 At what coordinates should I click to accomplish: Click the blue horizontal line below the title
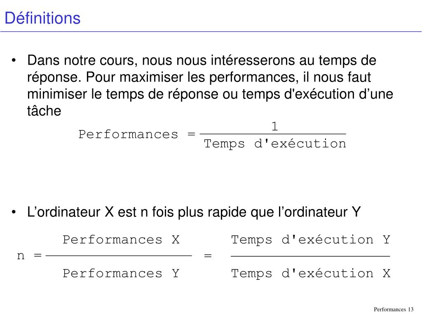point(211,32)
